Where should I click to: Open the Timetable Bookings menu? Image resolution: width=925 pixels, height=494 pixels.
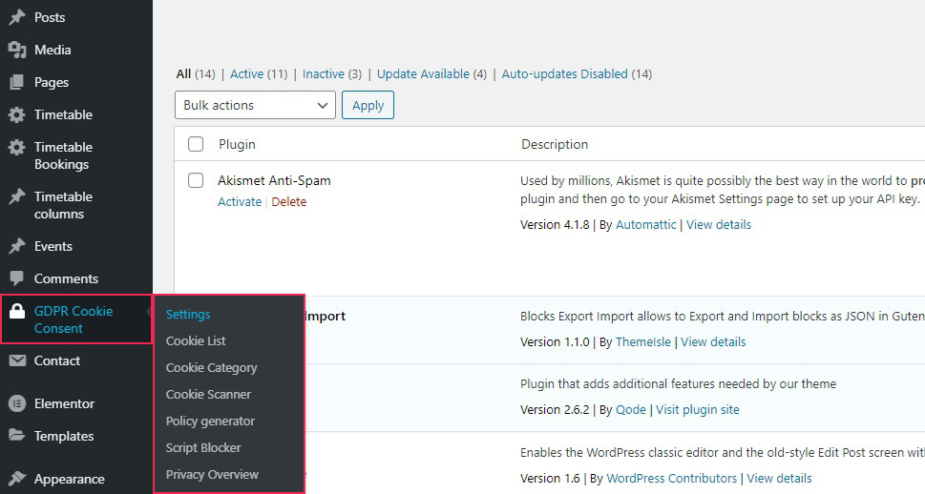63,155
